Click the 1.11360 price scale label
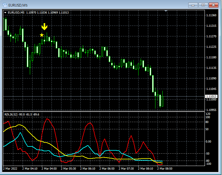Viewport: 222px width, 175px height. point(211,15)
